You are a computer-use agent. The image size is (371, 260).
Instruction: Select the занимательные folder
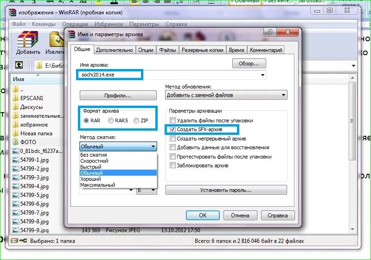pos(38,116)
